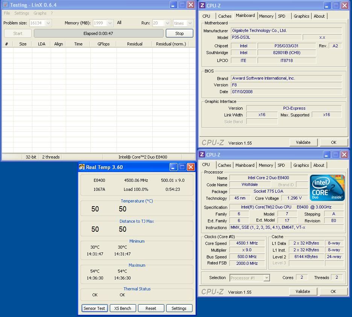
Task: Click the Core Speed 4500.1 MHz value
Action: point(247,243)
